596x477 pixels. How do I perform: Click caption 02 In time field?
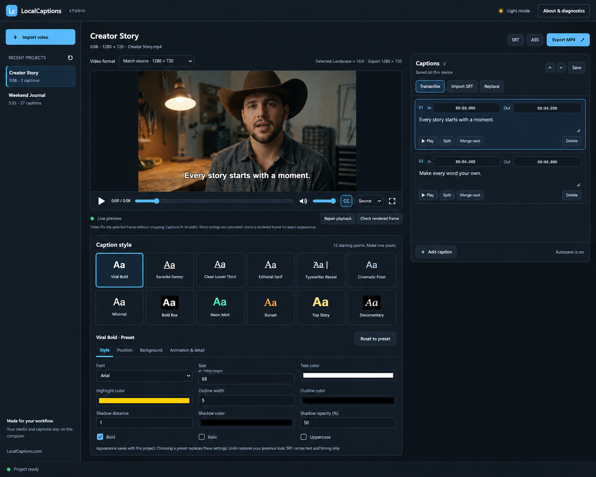[467, 162]
